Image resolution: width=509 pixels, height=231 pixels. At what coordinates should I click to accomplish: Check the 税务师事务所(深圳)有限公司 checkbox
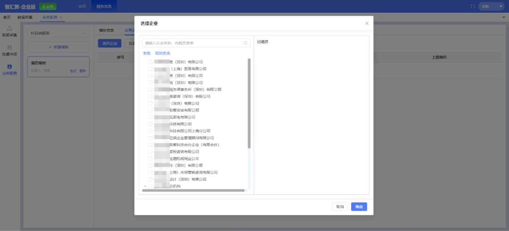click(150, 90)
